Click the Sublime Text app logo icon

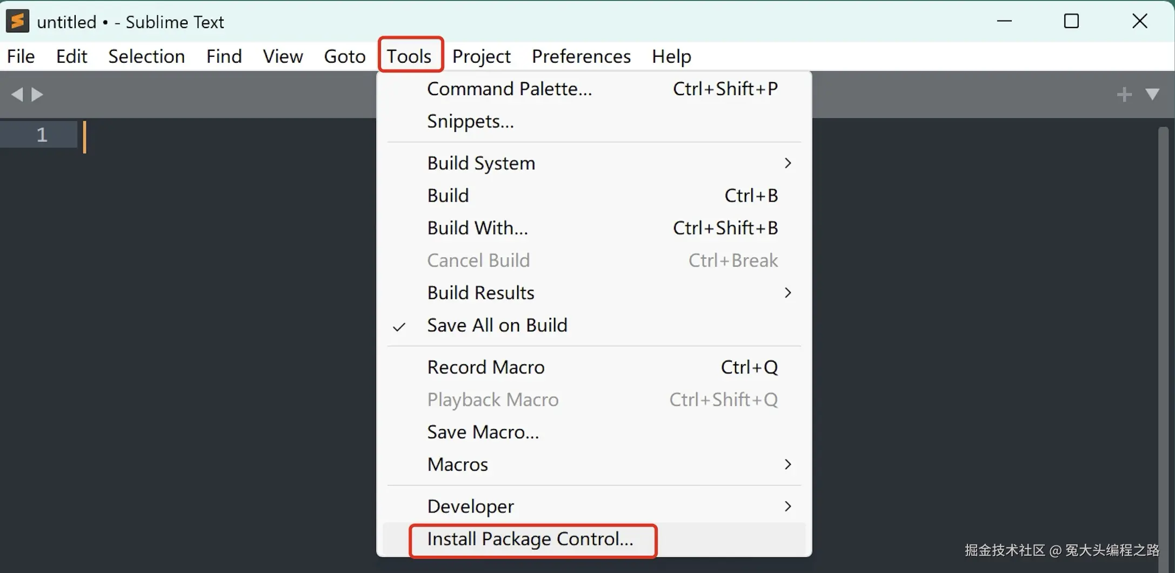(x=17, y=22)
